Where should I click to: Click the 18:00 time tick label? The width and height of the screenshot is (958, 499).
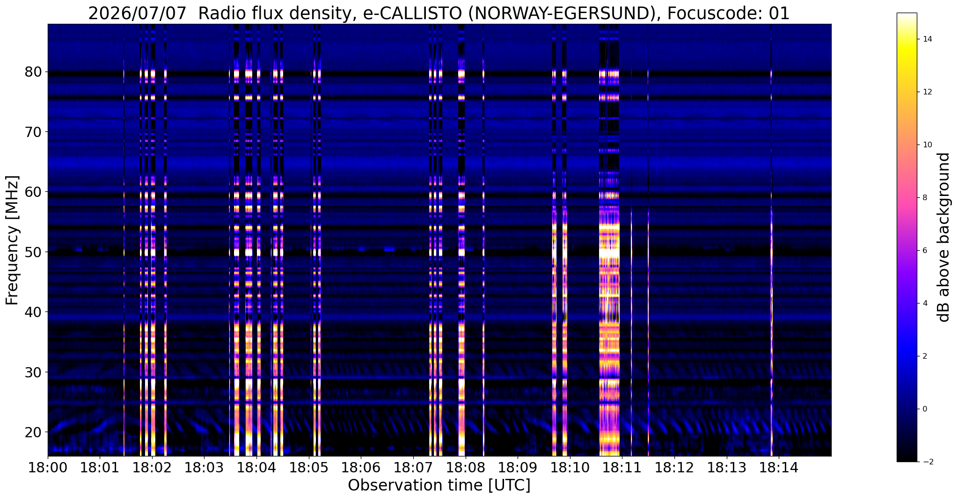(48, 468)
